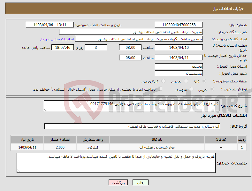
Task: Click the buyer notes textarea
Action: (116, 163)
